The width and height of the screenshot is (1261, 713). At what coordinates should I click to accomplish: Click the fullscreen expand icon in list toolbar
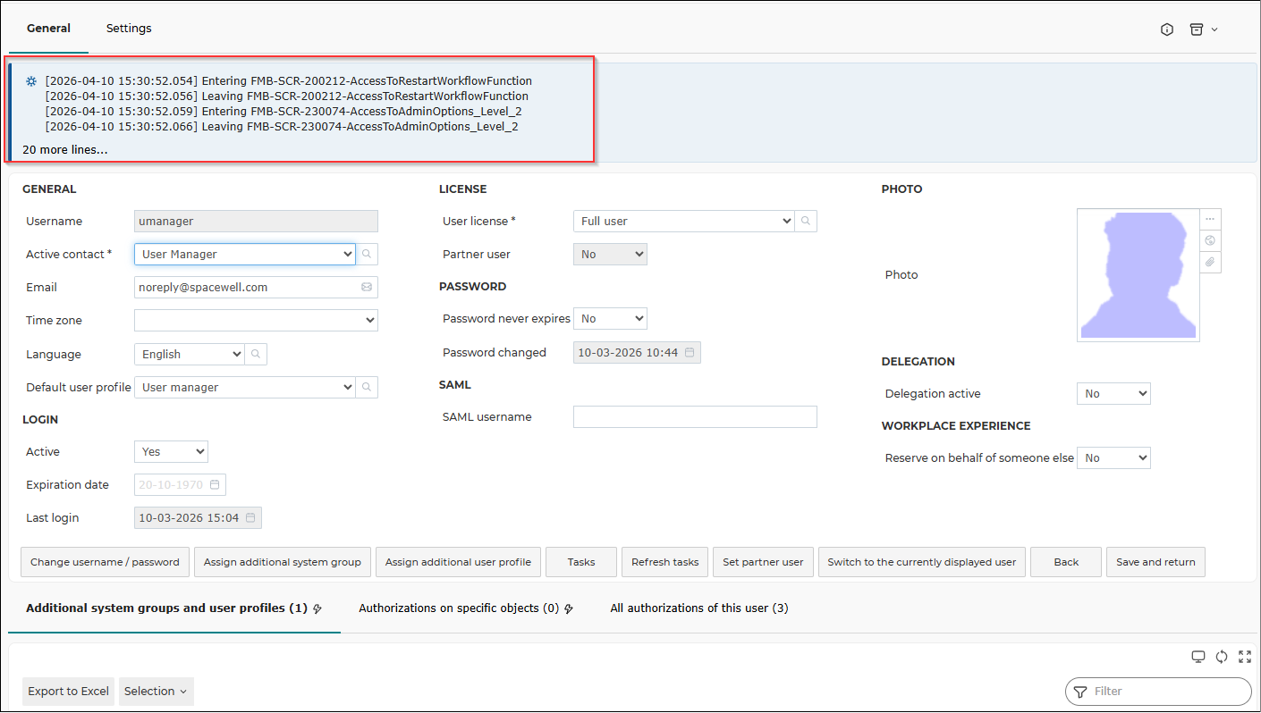(x=1245, y=657)
